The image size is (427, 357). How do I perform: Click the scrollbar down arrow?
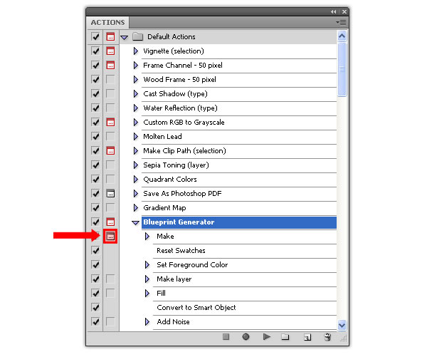(342, 325)
